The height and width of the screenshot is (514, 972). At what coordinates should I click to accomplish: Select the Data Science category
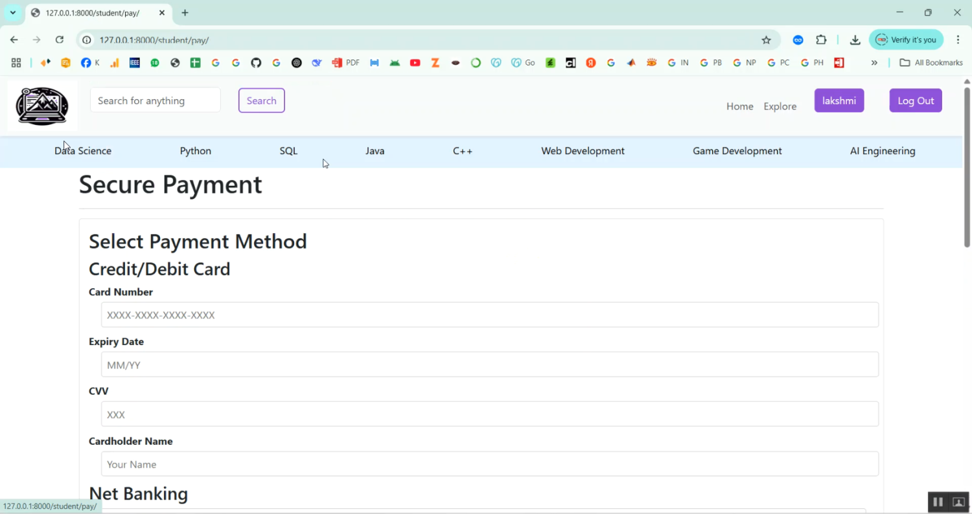click(x=83, y=151)
